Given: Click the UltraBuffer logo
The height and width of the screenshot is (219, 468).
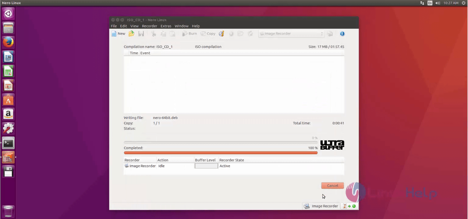Looking at the screenshot, I should [332, 145].
